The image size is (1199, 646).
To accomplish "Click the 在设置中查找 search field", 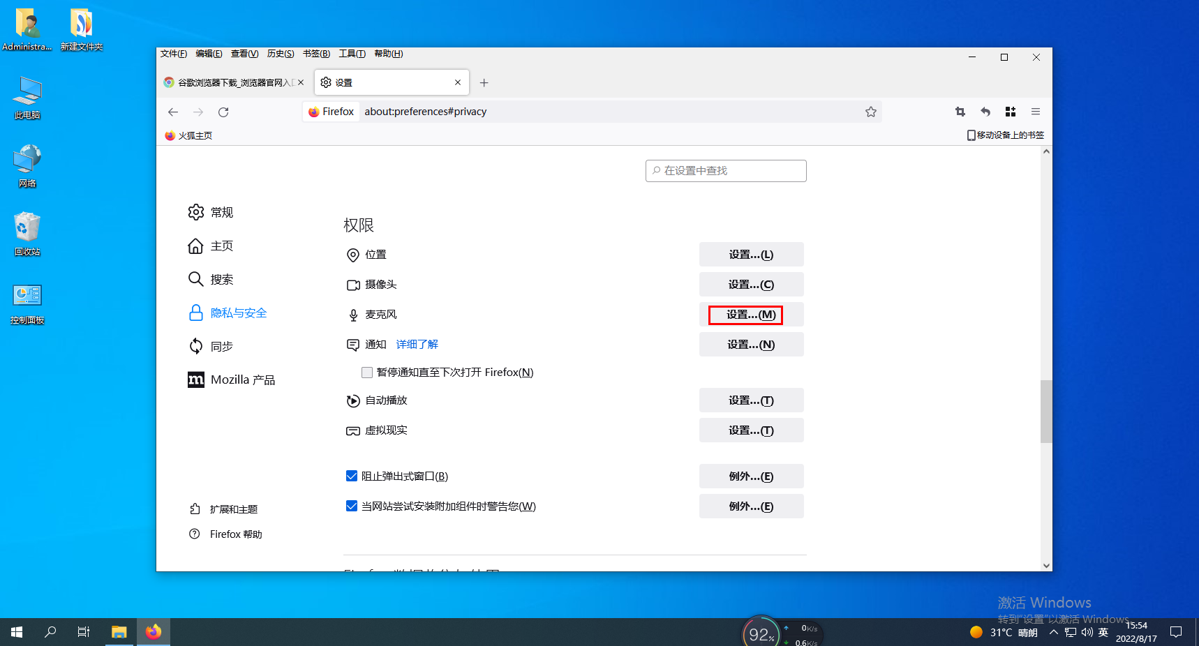I will (726, 170).
